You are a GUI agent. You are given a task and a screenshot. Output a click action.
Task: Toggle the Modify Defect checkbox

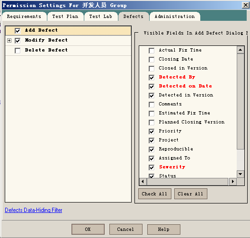[18, 41]
